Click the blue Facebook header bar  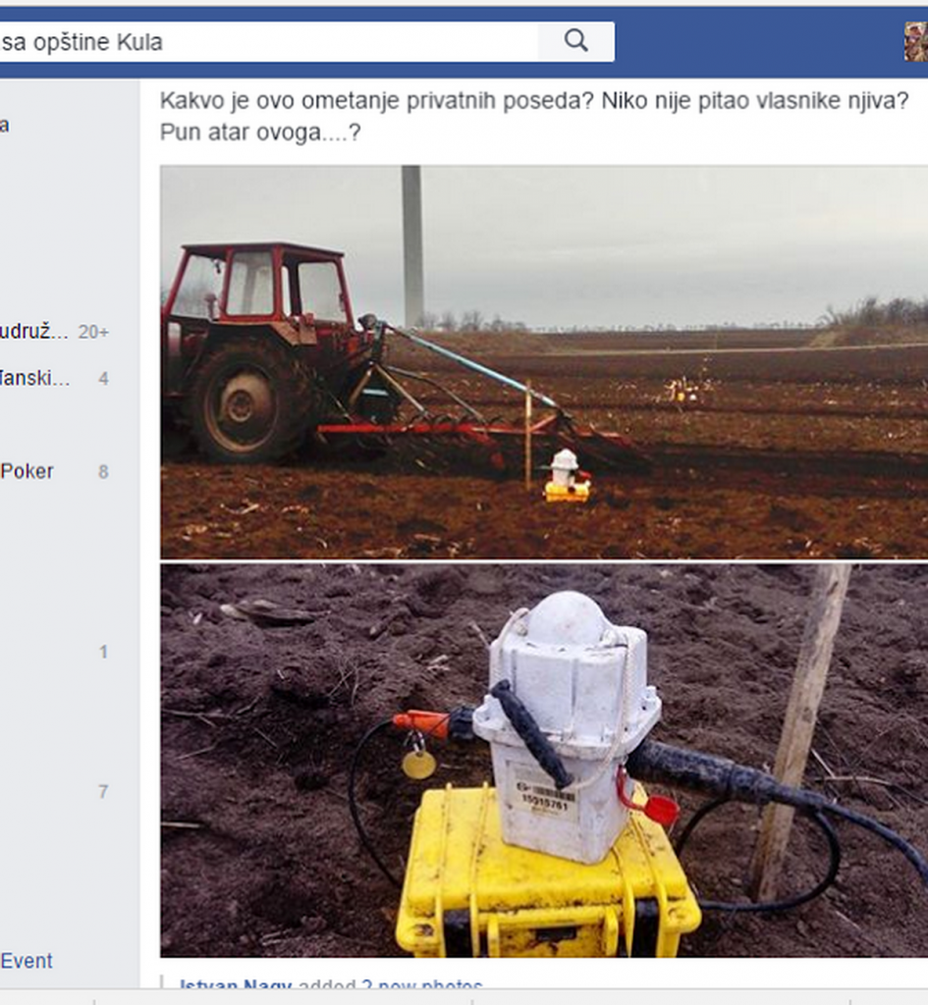(757, 42)
